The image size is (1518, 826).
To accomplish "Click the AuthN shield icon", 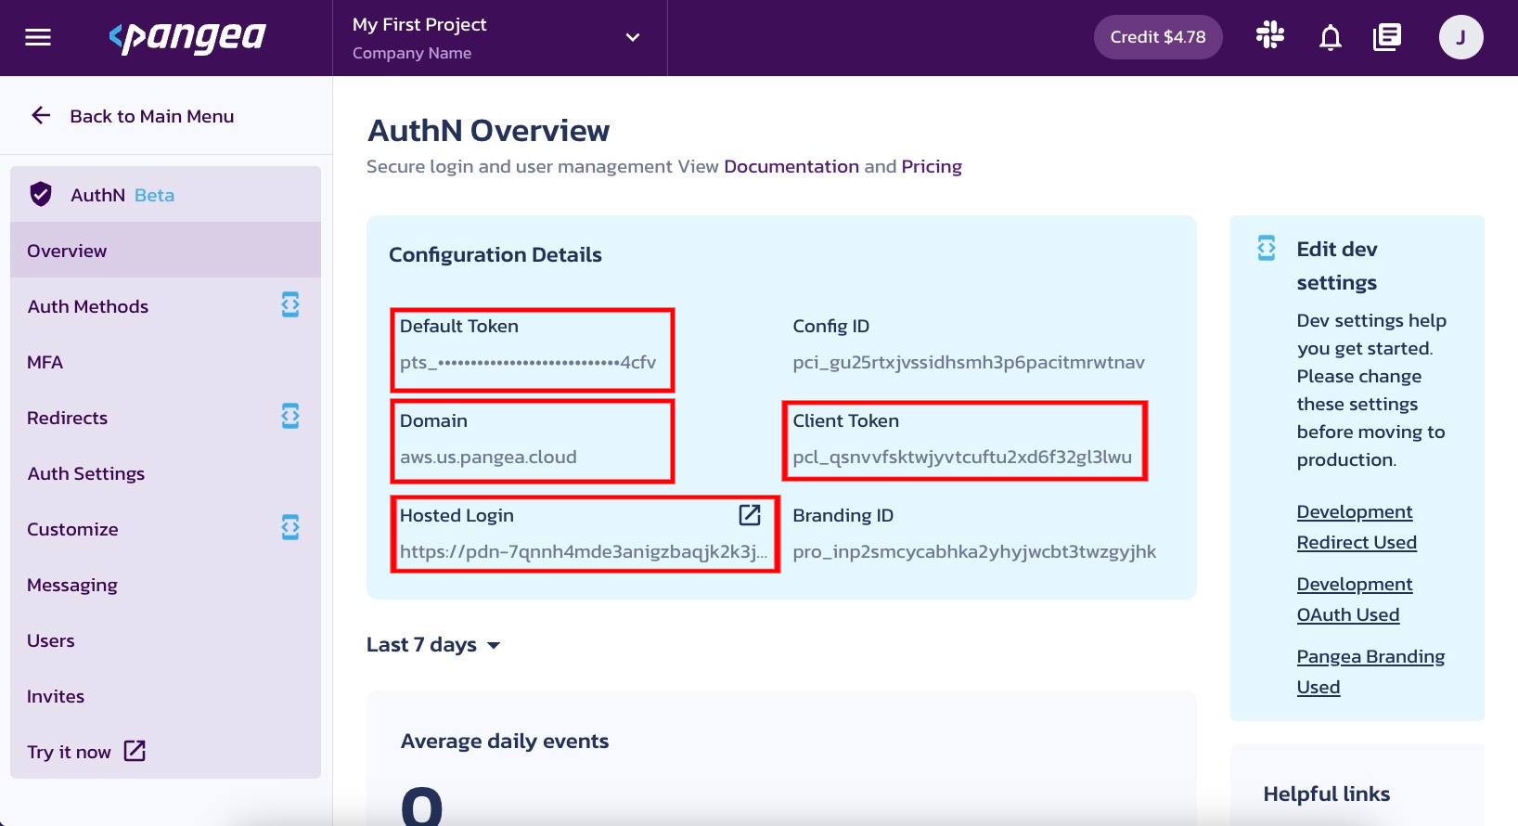I will [x=41, y=194].
